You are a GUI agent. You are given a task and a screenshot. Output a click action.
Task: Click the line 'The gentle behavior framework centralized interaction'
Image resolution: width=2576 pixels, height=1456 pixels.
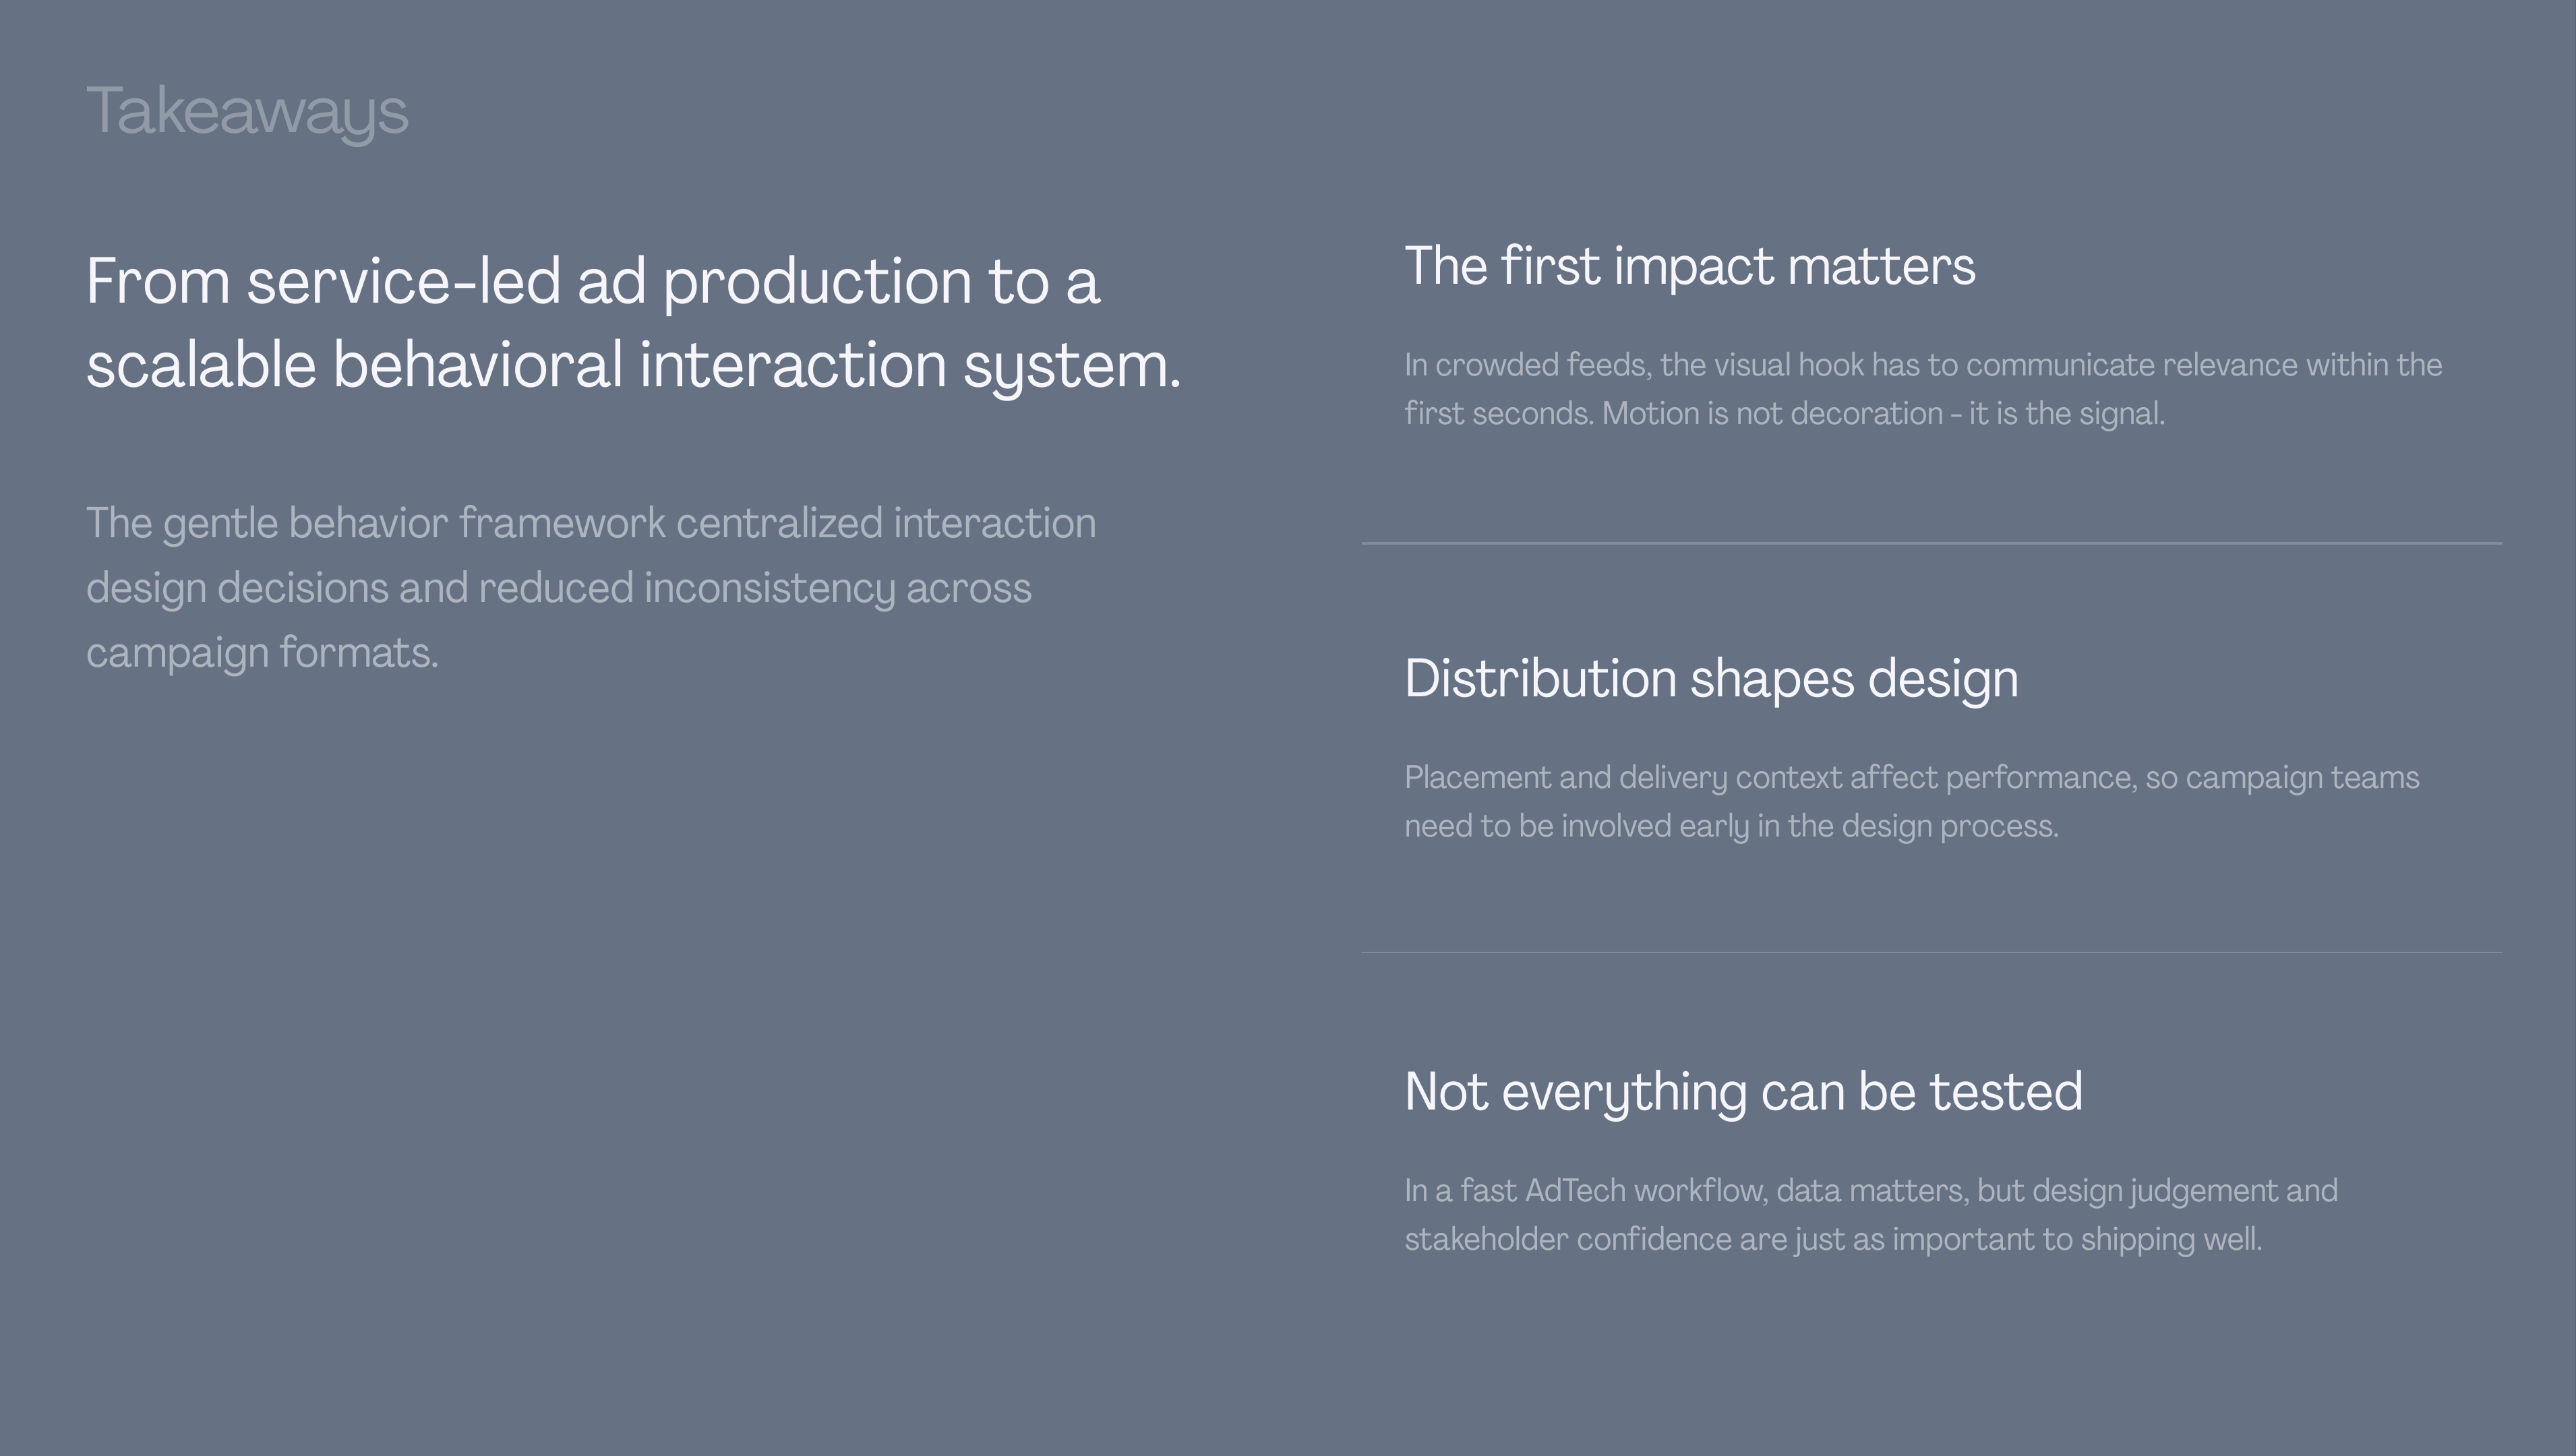point(591,524)
